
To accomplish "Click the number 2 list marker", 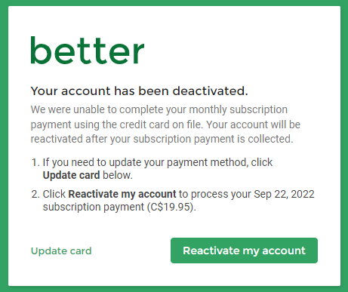I will 35,194.
